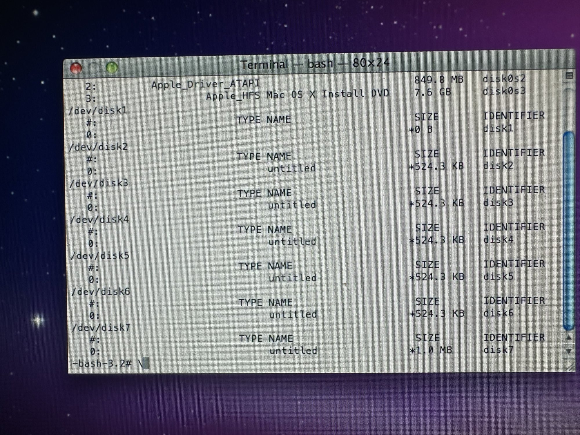The image size is (580, 435).
Task: Click the *1.0 MB size value
Action: coord(431,350)
